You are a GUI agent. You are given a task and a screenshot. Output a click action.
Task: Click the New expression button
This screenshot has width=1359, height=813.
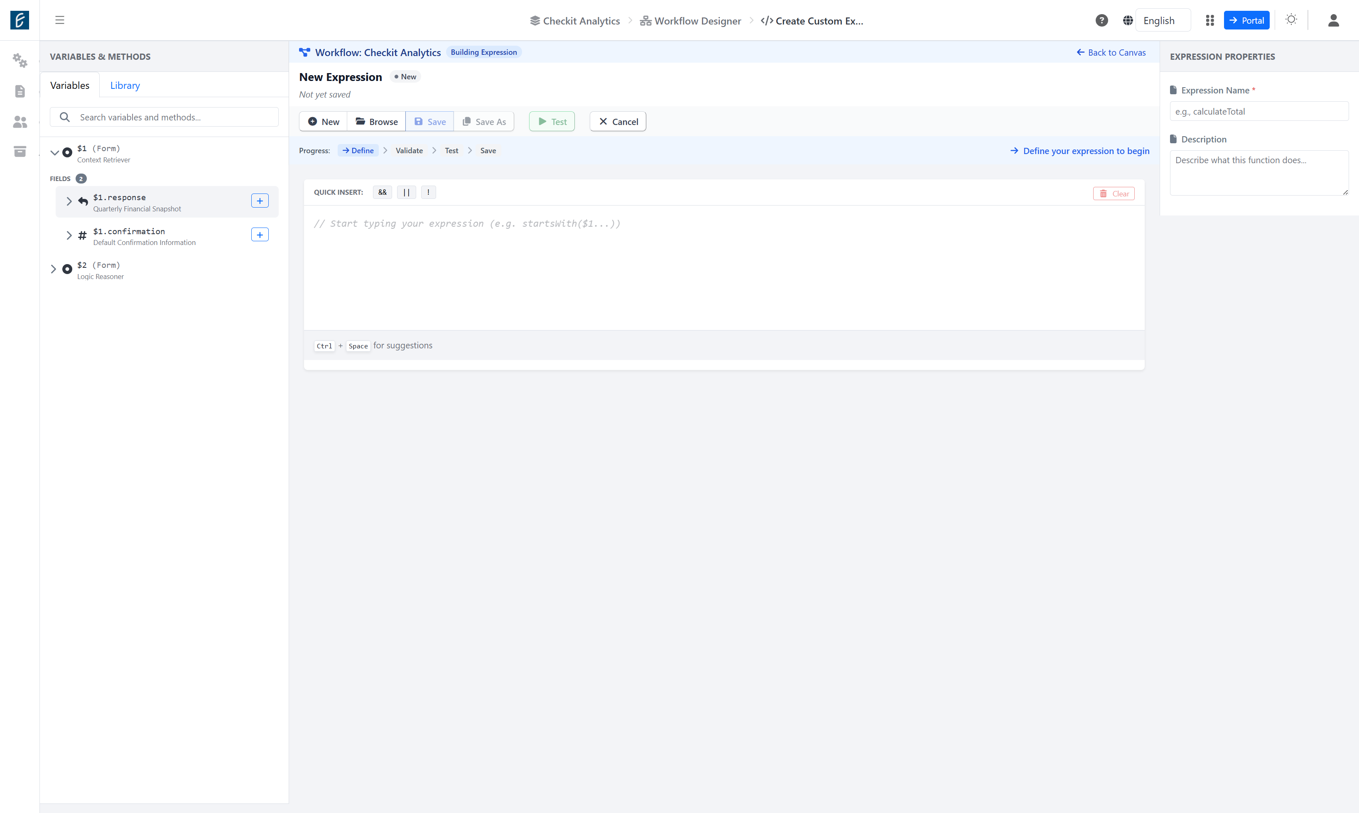point(323,122)
